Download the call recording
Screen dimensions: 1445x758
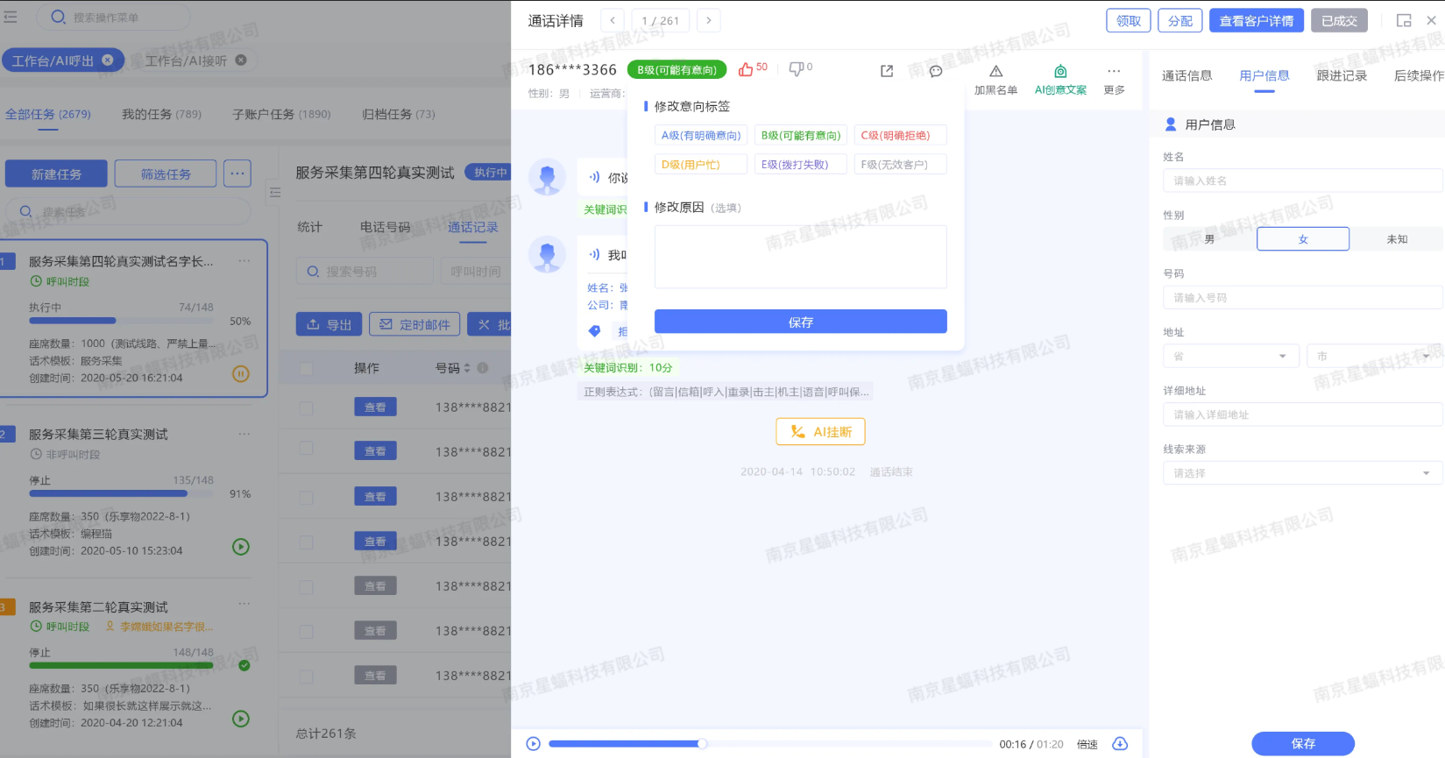pos(1120,744)
